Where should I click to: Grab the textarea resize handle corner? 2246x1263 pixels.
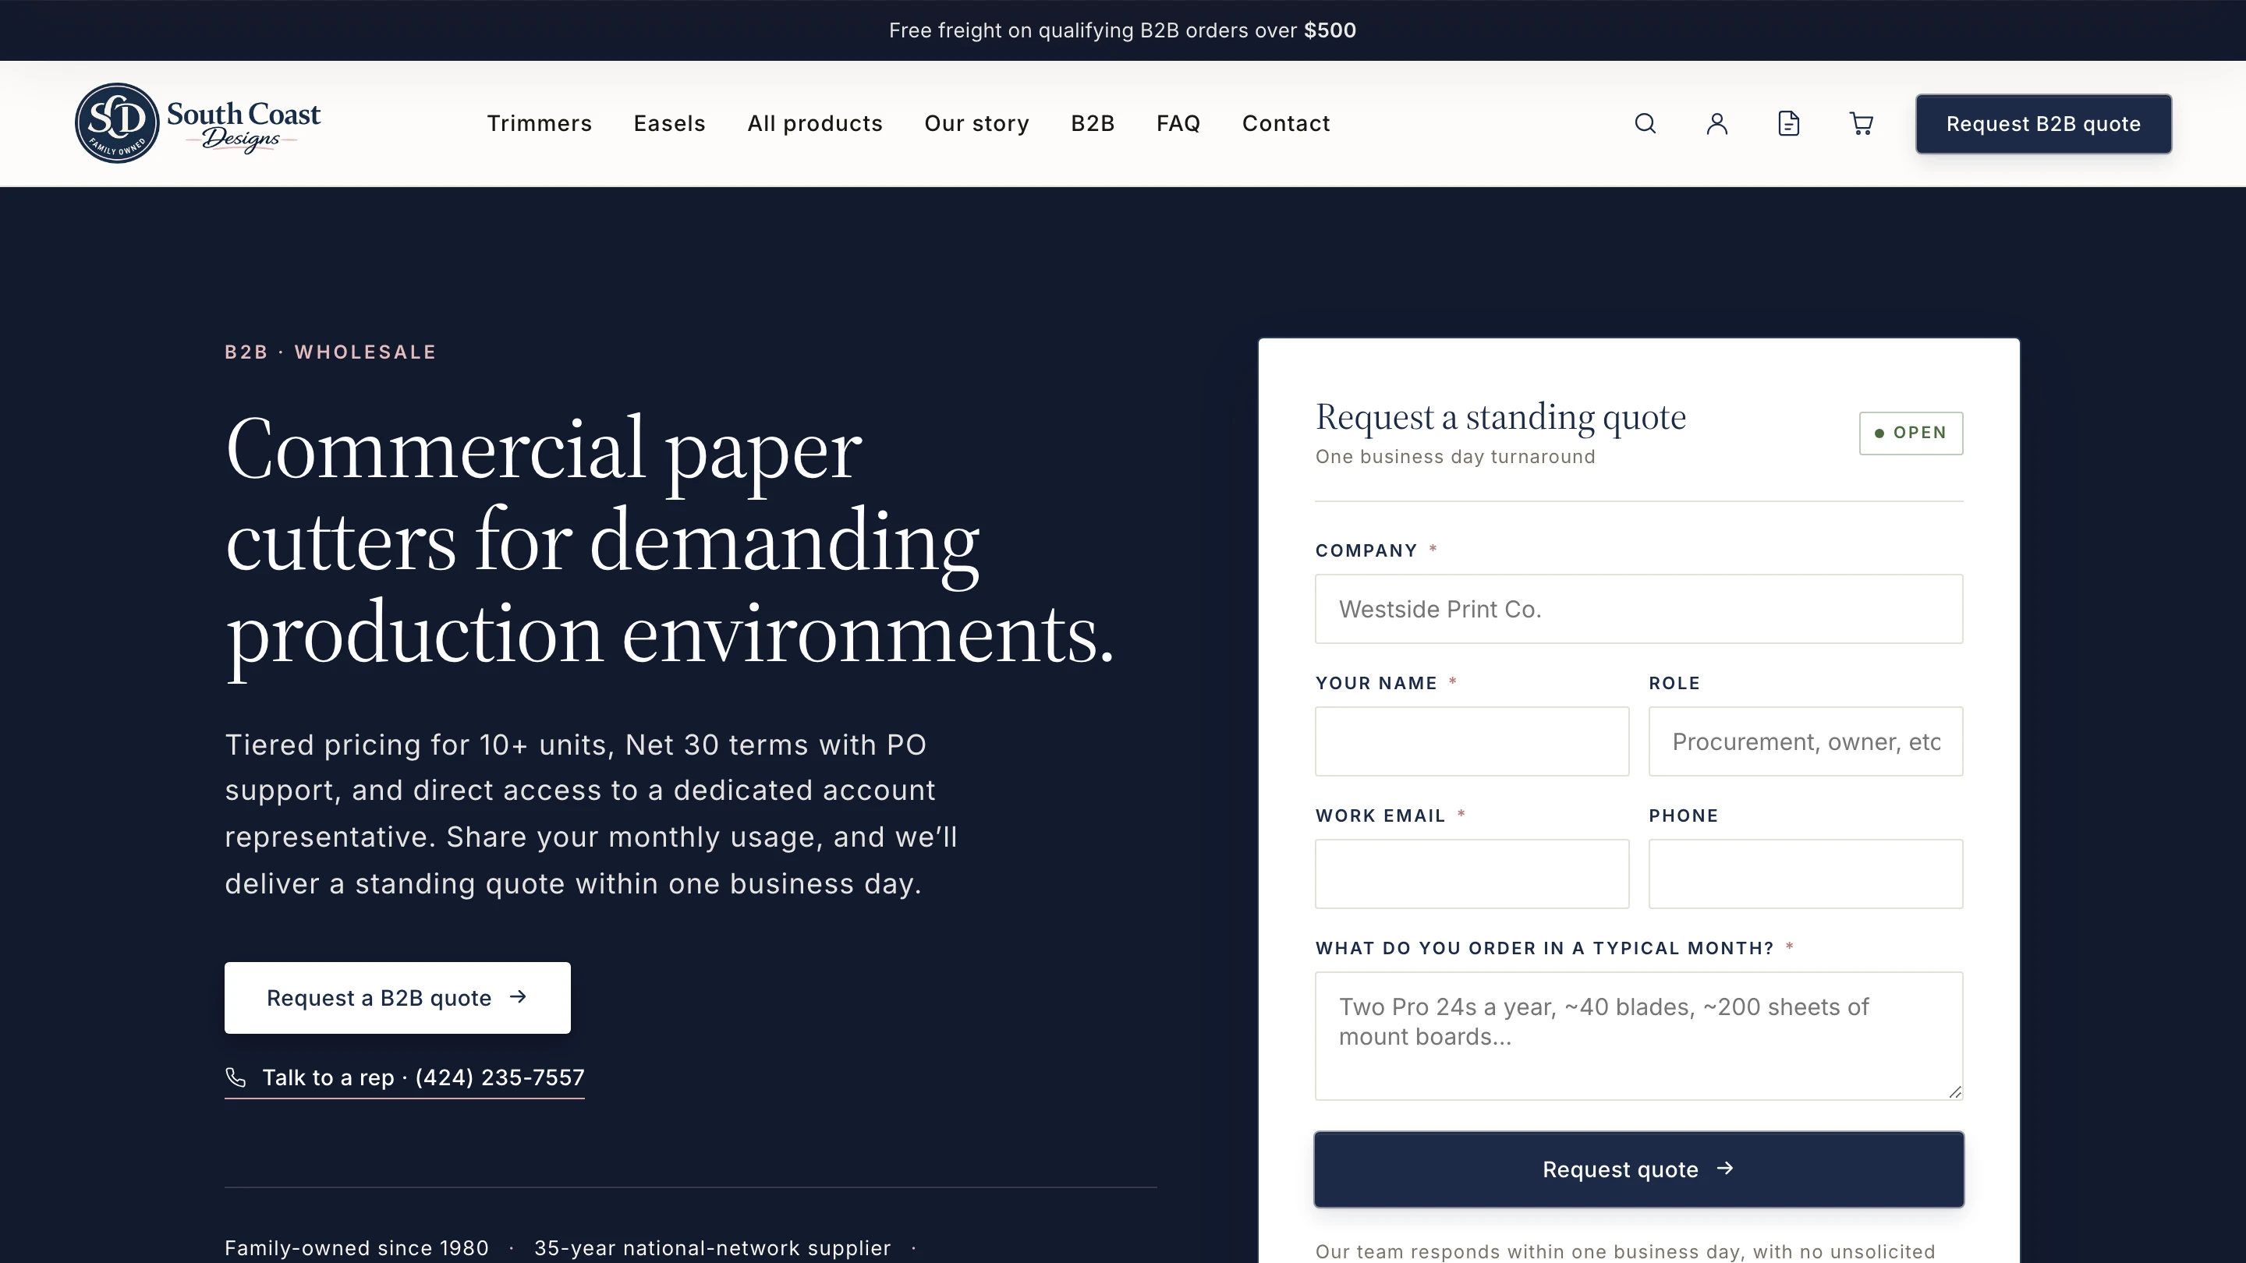(x=1955, y=1092)
